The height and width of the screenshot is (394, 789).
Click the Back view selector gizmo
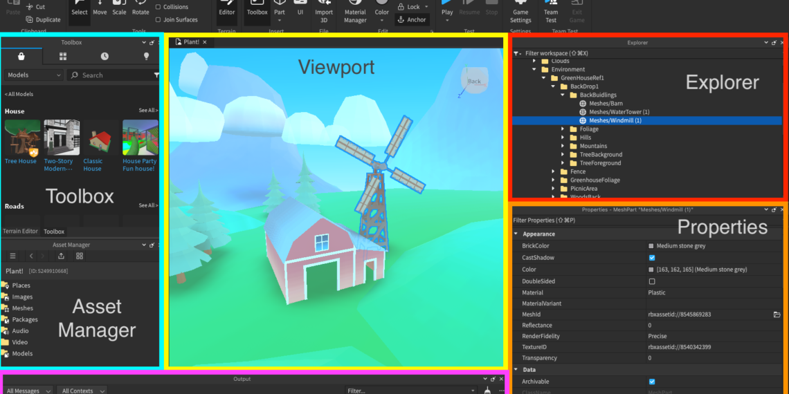pyautogui.click(x=474, y=81)
